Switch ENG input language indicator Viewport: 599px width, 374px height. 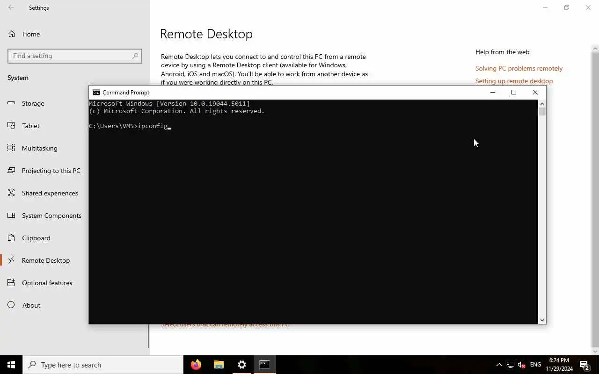(536, 365)
